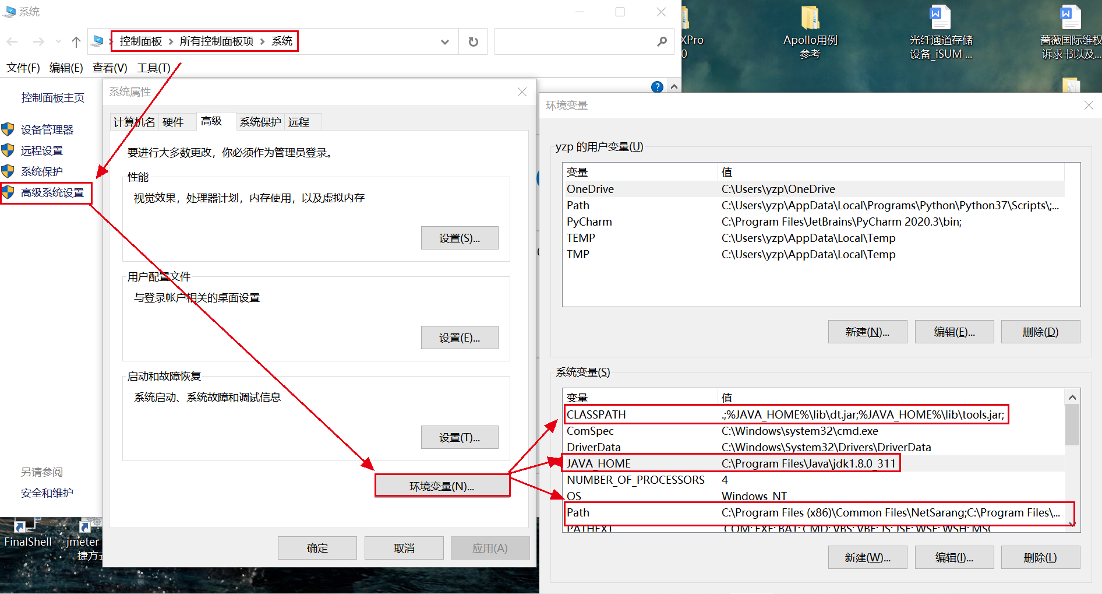Viewport: 1102px width, 594px height.
Task: Open the 控制面板主页 link
Action: [53, 97]
